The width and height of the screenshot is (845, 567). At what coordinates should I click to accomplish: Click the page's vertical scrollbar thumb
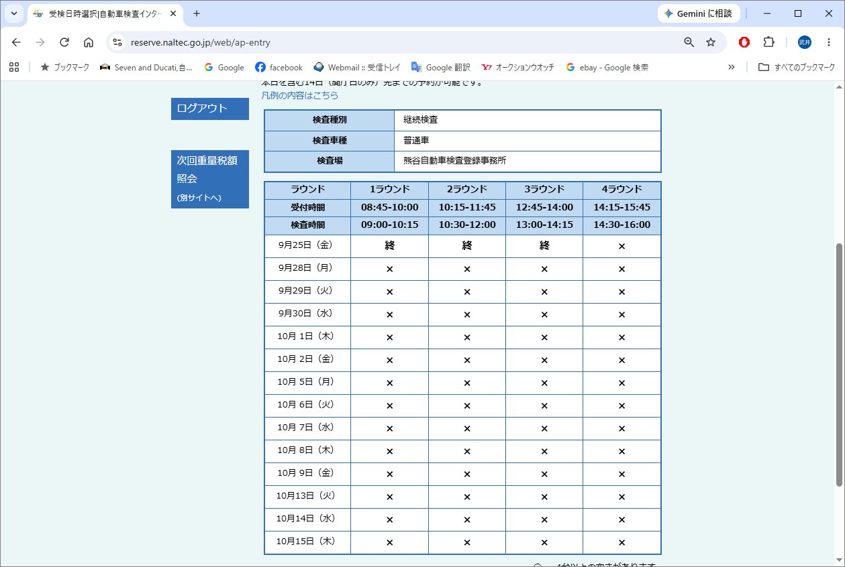click(x=839, y=365)
